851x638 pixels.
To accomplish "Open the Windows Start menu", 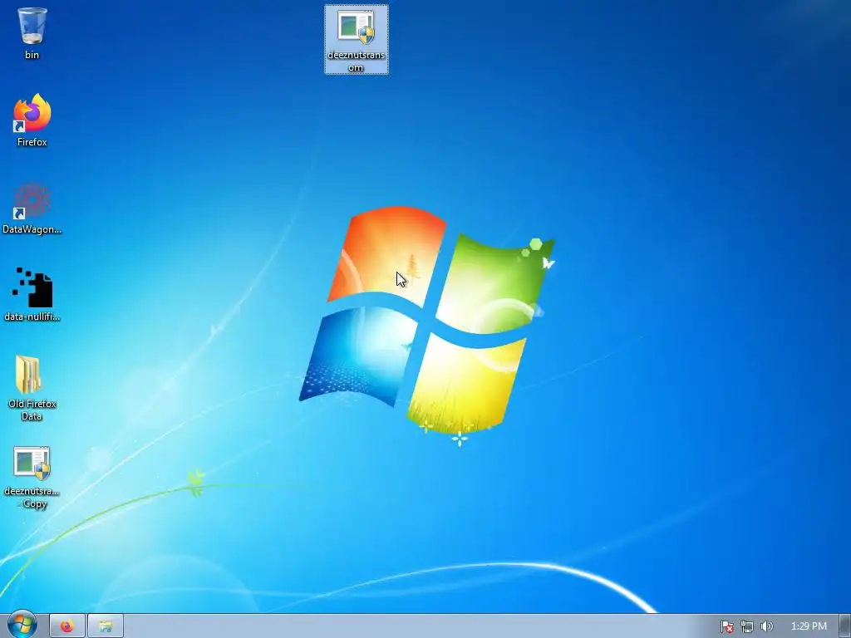I will click(22, 625).
